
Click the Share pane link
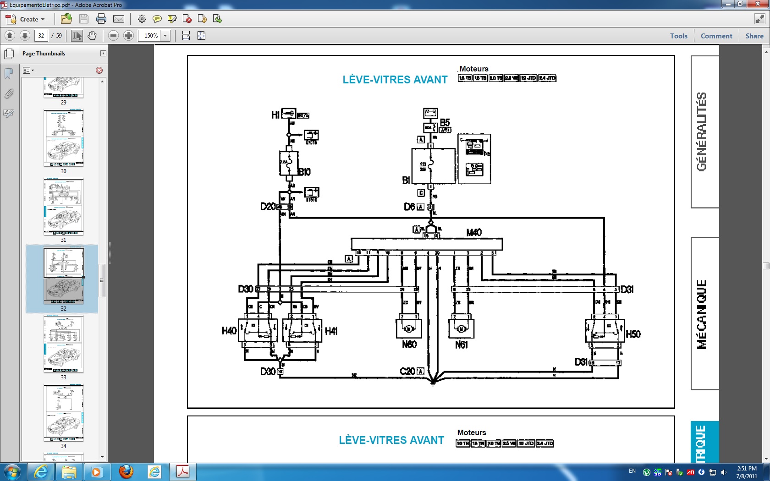(754, 36)
